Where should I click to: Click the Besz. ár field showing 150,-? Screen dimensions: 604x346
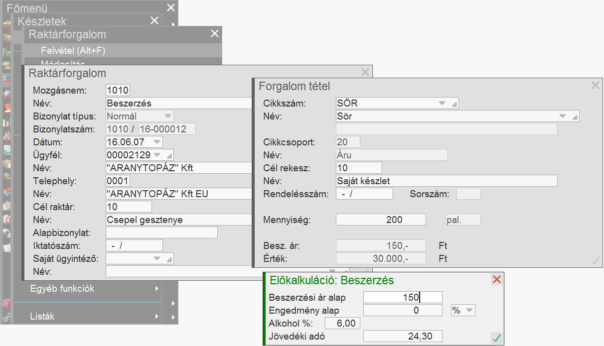pos(381,245)
